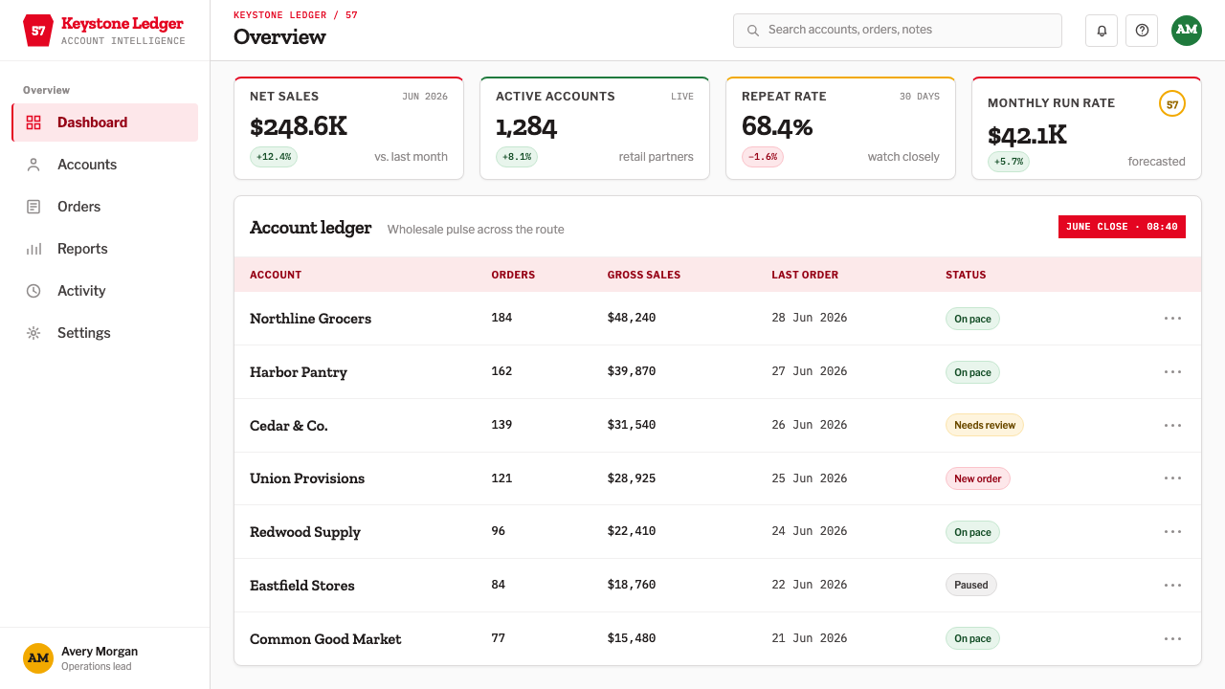This screenshot has width=1225, height=689.
Task: Click the Dashboard grid icon in sidebar
Action: tap(33, 122)
